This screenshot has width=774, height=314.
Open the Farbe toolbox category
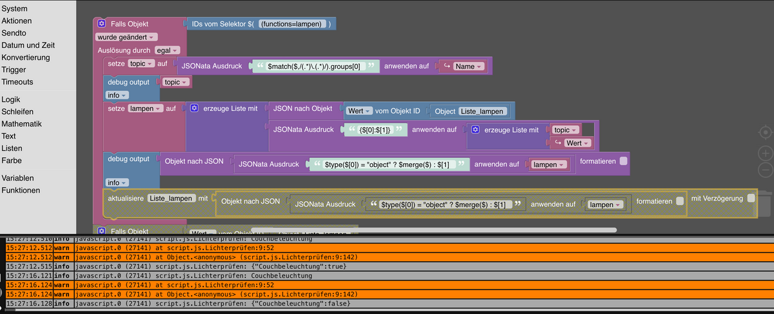tap(10, 161)
